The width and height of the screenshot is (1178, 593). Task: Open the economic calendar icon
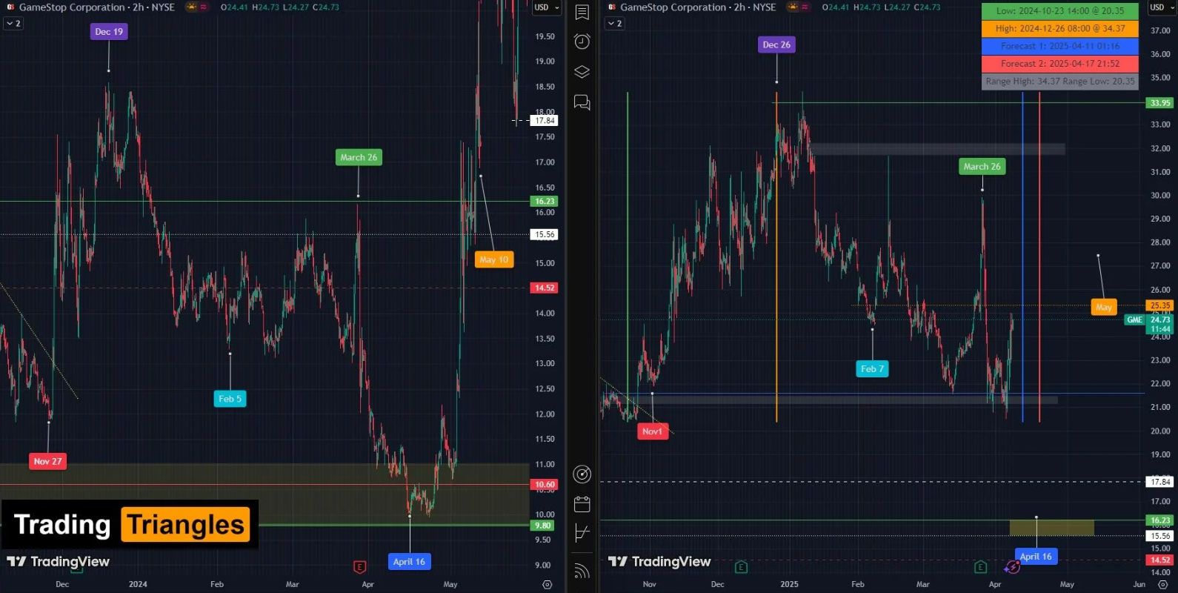582,504
